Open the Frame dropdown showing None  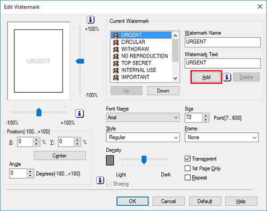click(x=222, y=137)
